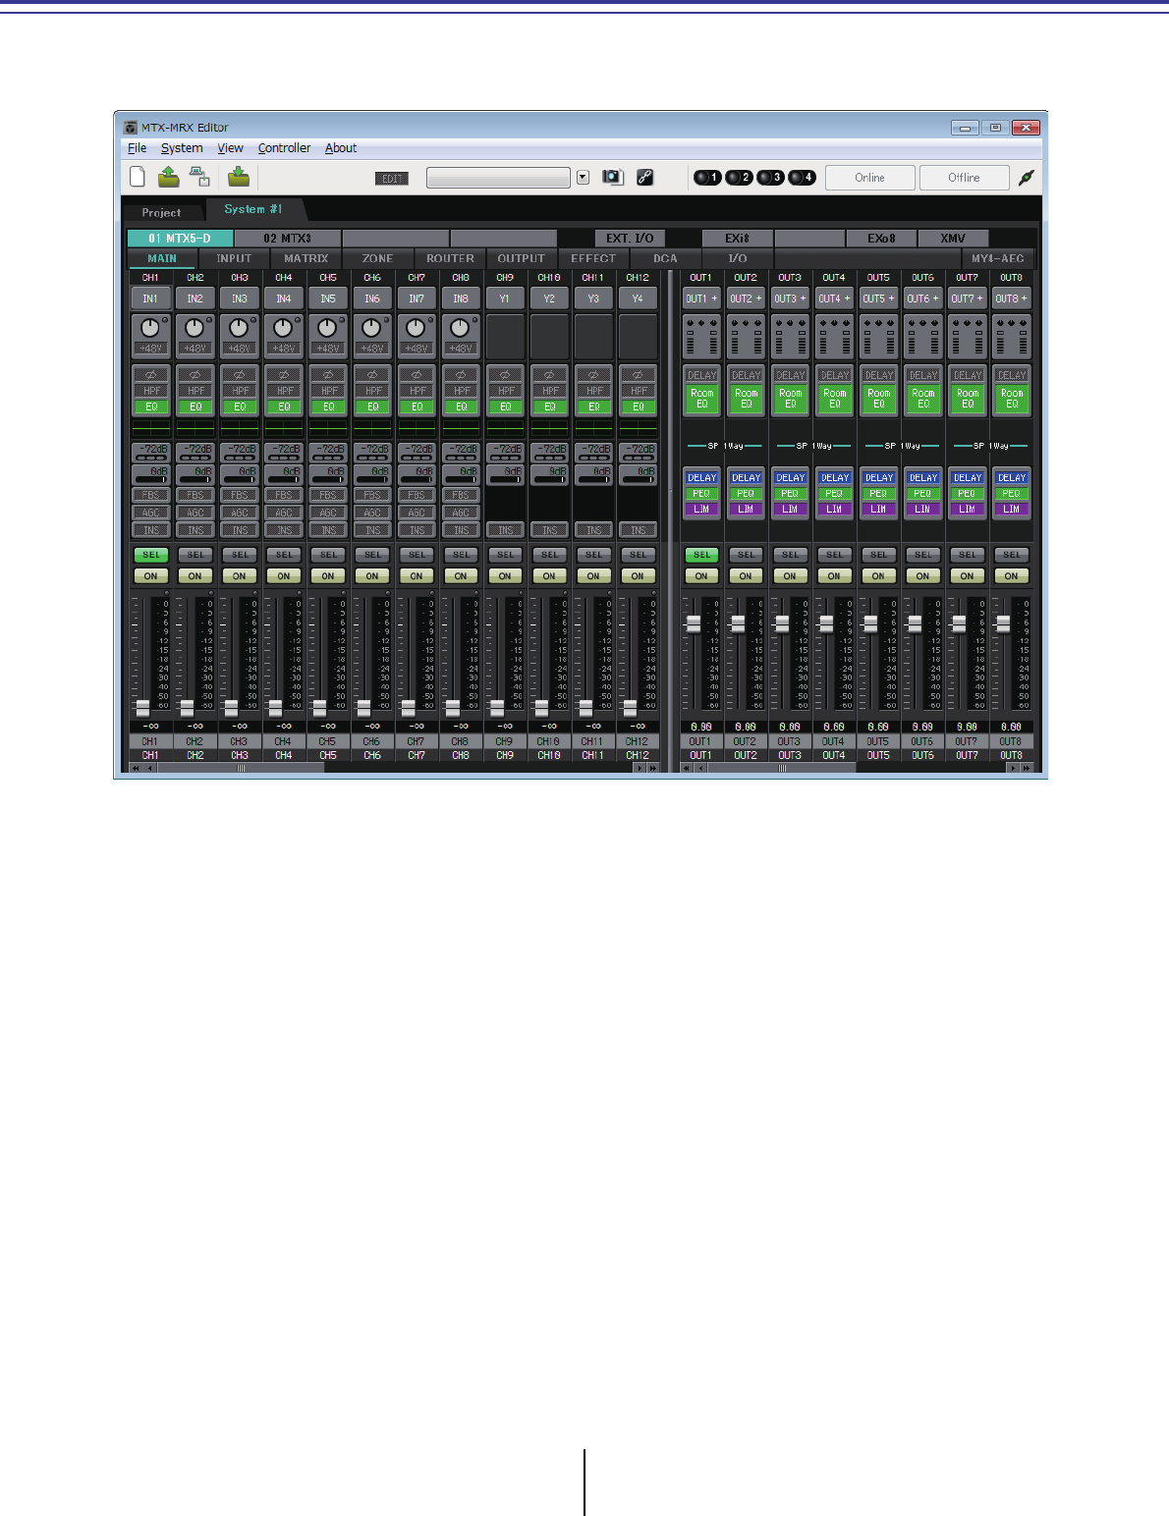Open the System menu

pos(182,148)
